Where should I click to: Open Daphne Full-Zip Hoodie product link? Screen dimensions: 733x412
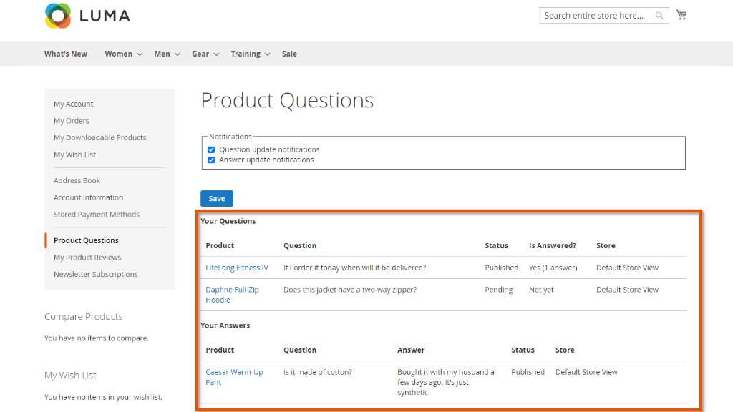pos(233,295)
